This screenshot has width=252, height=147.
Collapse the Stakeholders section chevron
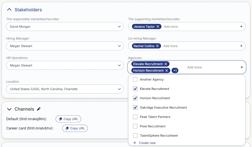coord(9,10)
